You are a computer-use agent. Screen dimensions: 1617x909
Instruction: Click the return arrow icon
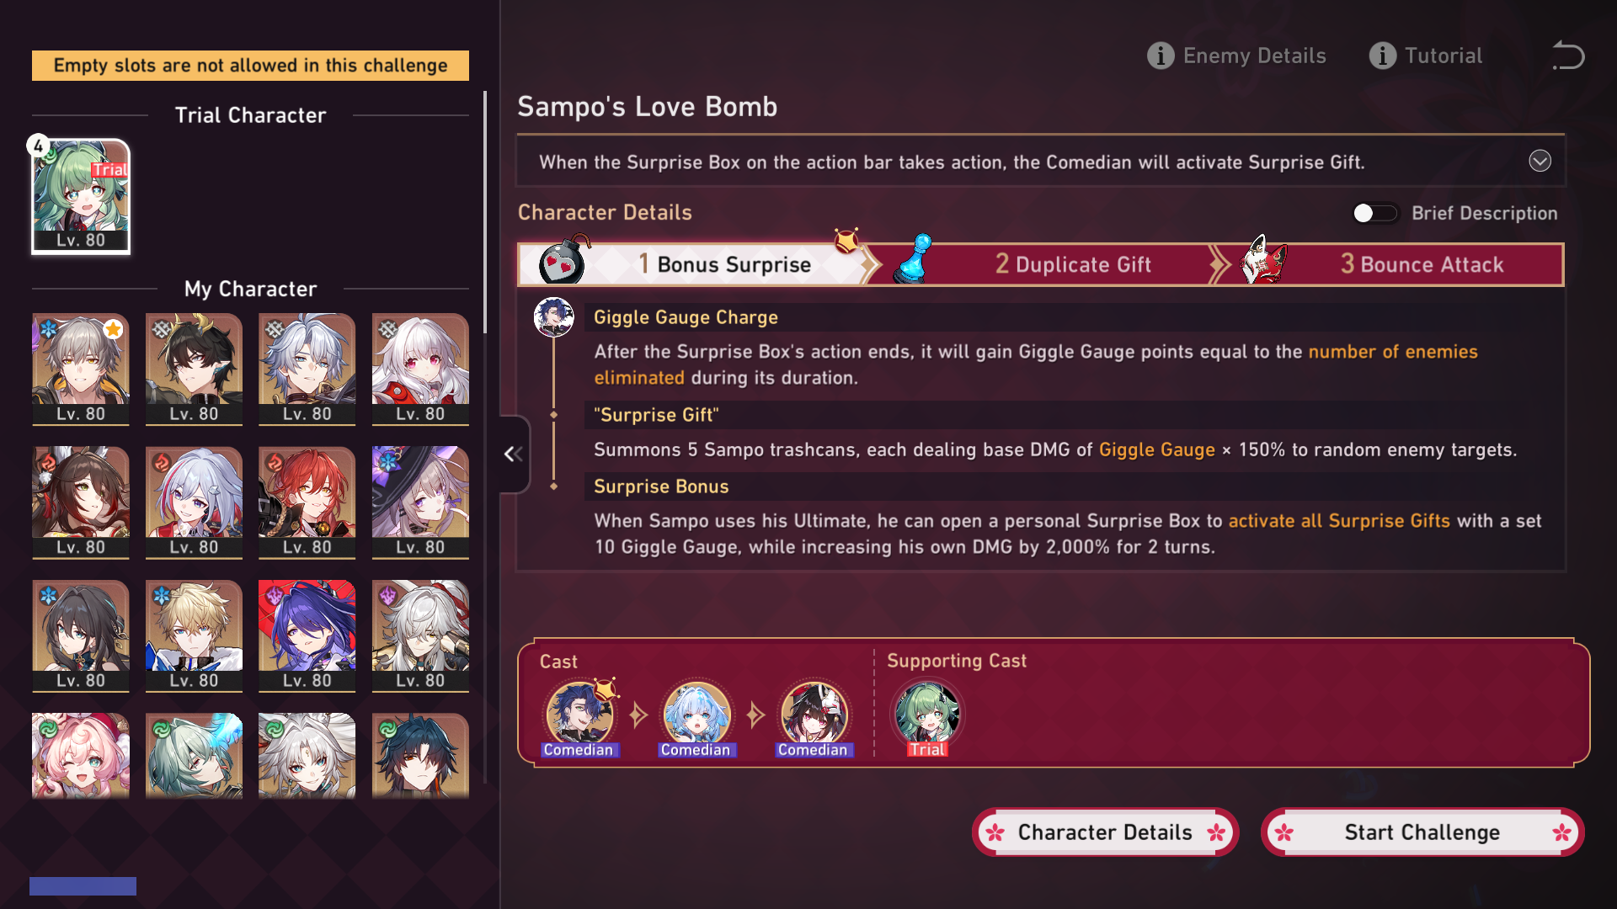pos(1568,56)
